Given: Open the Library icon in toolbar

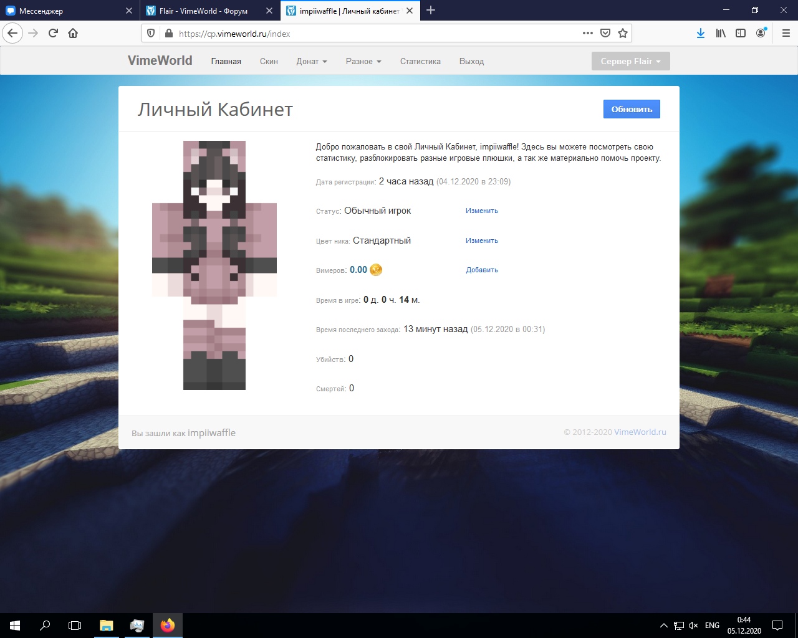Looking at the screenshot, I should click(721, 34).
